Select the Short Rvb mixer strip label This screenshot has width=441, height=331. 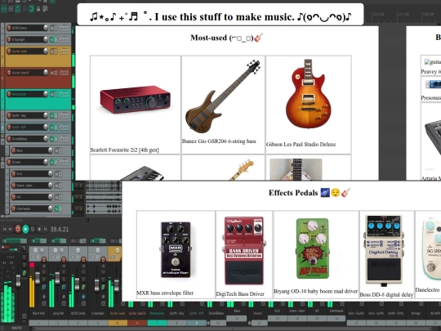click(38, 313)
